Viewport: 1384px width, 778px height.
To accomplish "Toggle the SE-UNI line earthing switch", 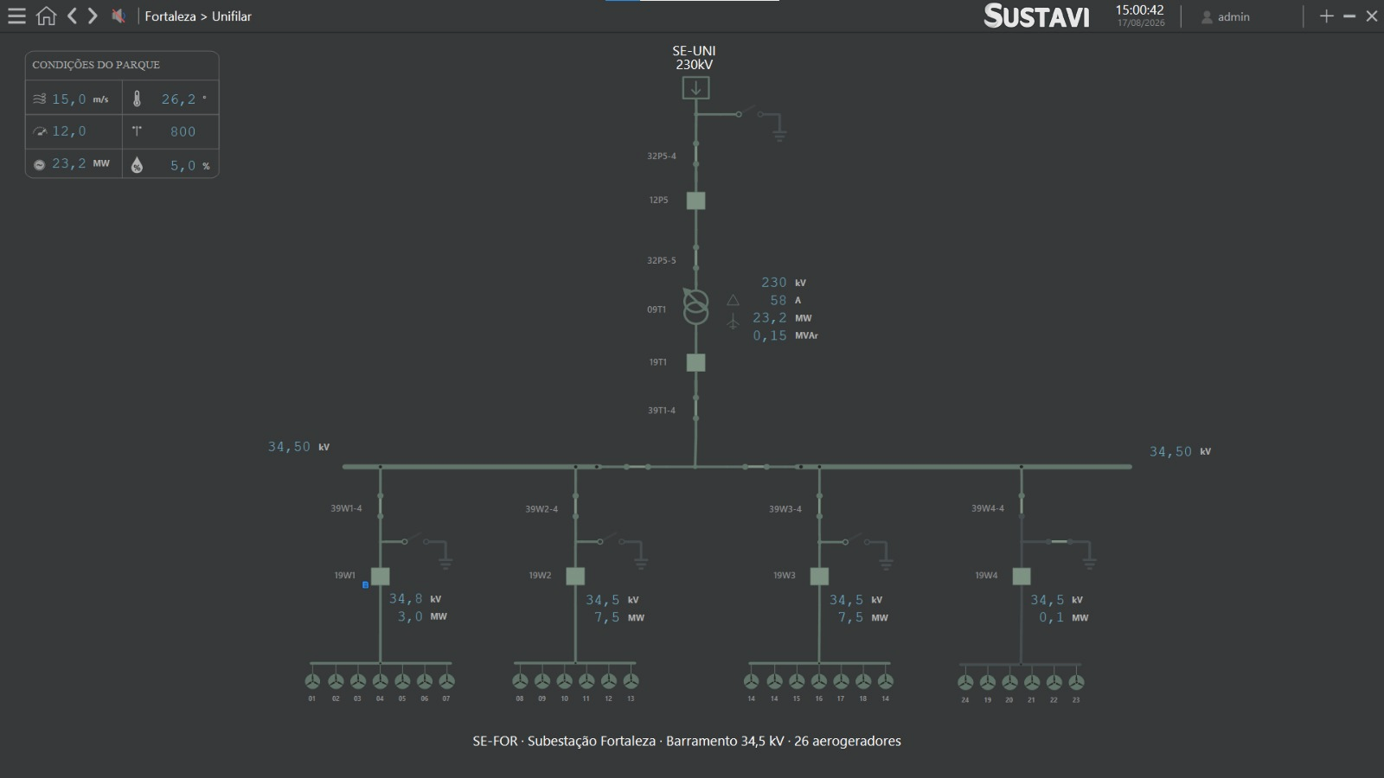I will pyautogui.click(x=748, y=112).
